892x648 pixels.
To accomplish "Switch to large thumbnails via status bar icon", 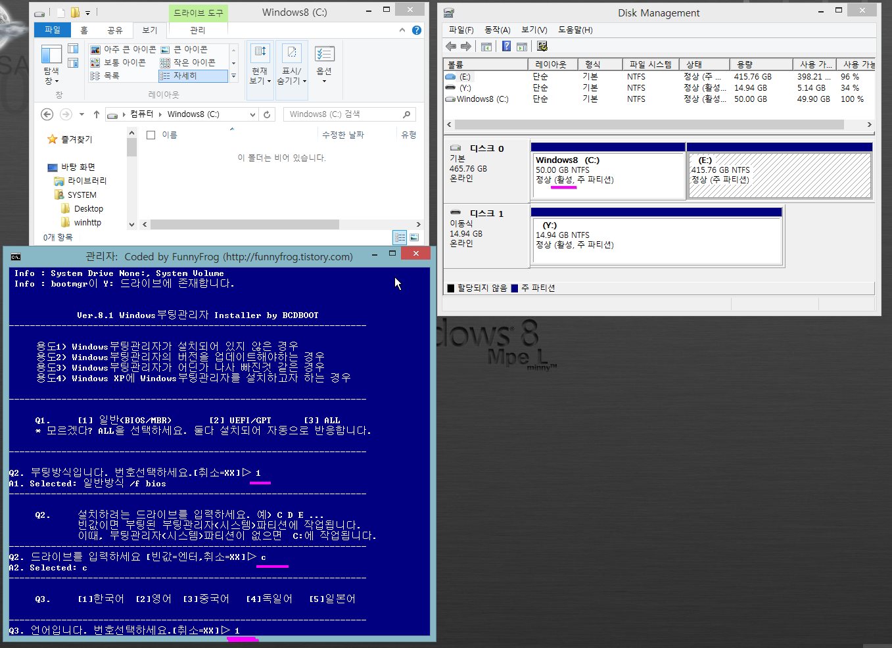I will [415, 237].
